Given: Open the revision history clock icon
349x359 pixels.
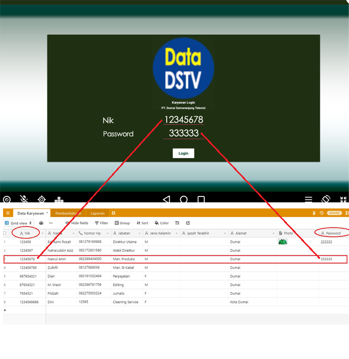Looking at the screenshot, I should [x=322, y=213].
